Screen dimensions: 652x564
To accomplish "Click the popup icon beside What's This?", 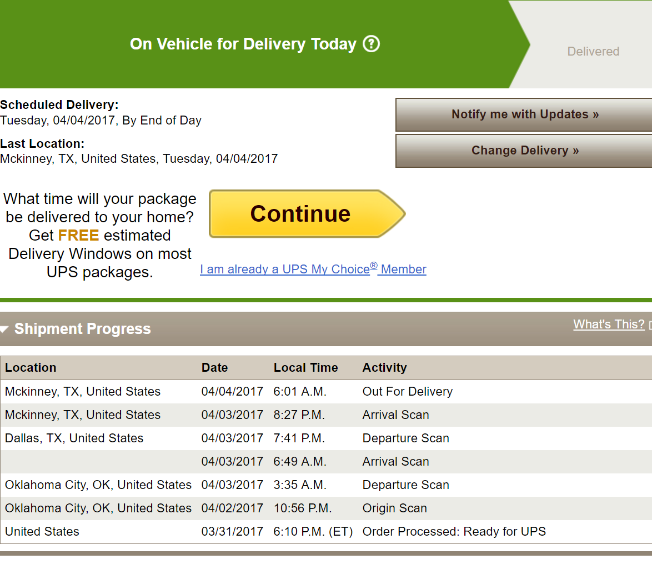I will click(650, 325).
